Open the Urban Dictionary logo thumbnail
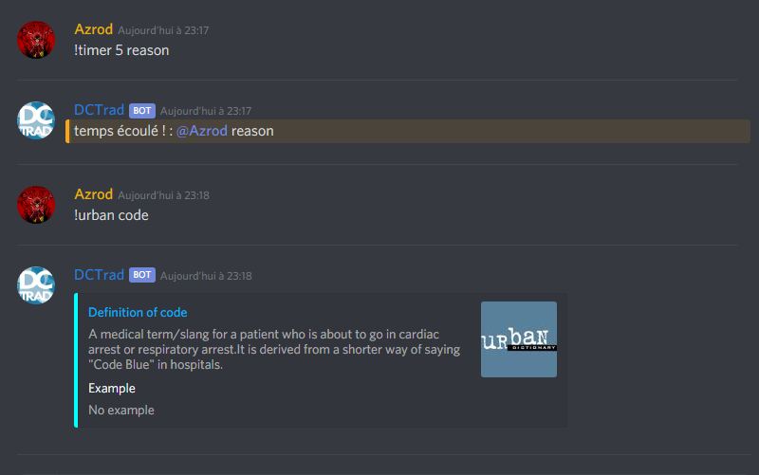The height and width of the screenshot is (475, 759). point(518,339)
